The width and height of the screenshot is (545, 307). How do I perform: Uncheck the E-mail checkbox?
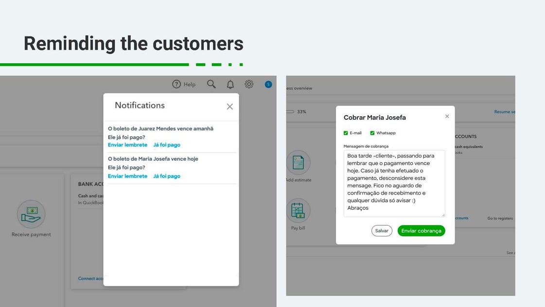(346, 133)
